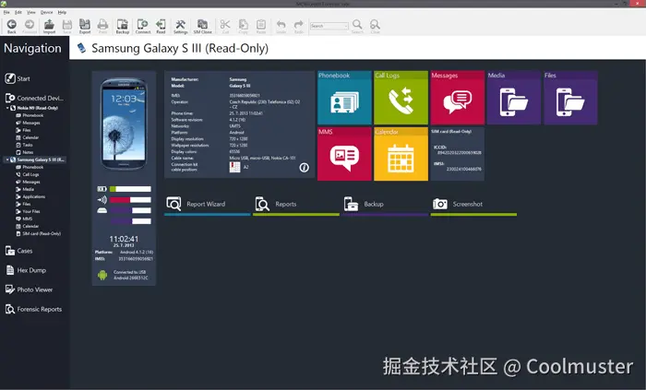Screen dimensions: 646x390
Task: Click the Back arrow toolbar icon
Action: 11,27
